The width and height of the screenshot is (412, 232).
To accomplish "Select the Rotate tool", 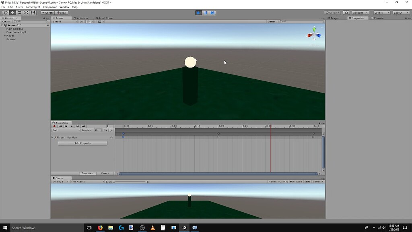I will coord(19,12).
